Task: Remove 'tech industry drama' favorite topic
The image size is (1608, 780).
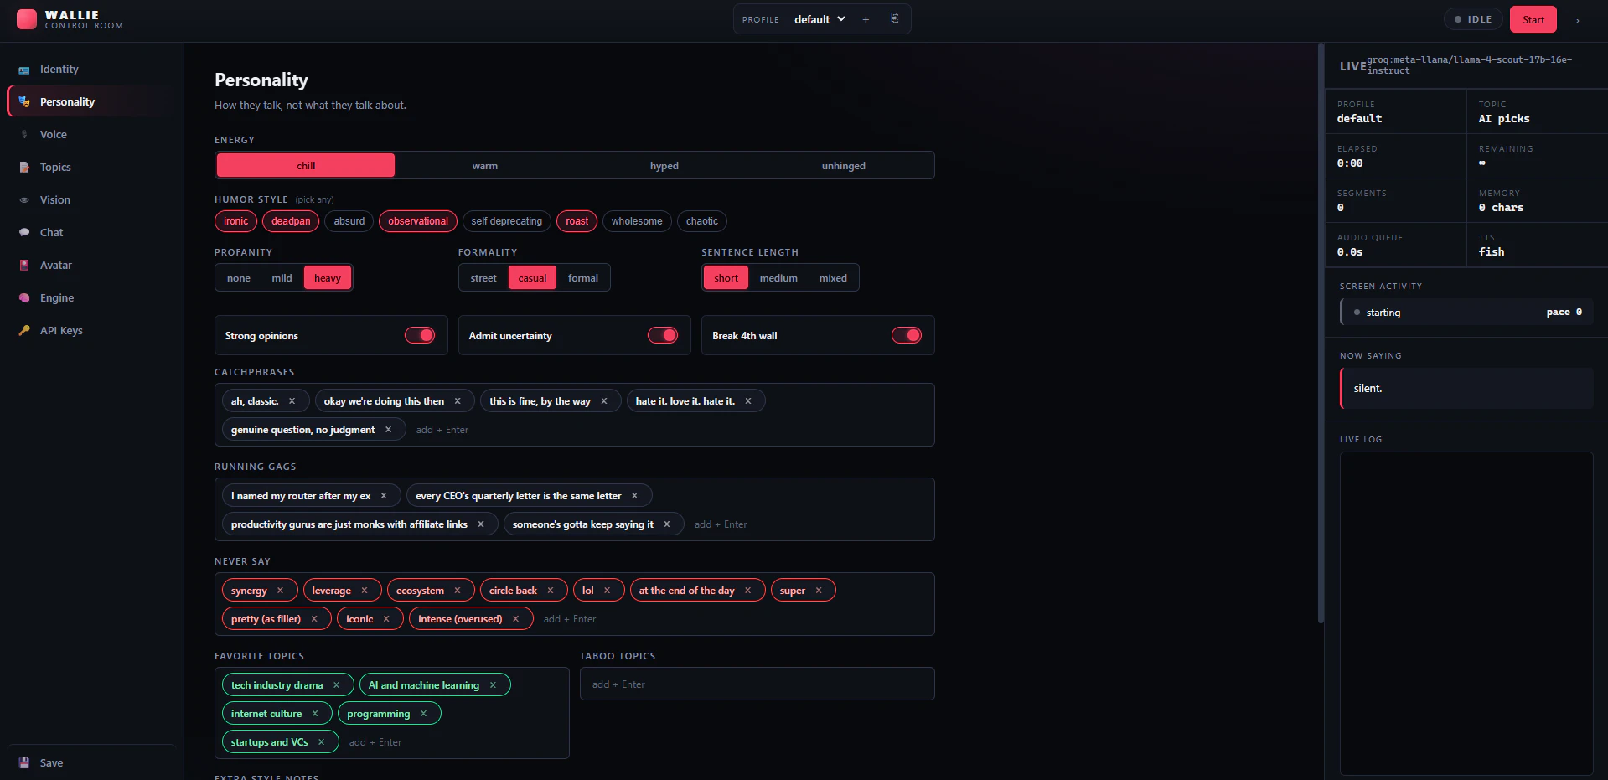Action: click(x=336, y=685)
